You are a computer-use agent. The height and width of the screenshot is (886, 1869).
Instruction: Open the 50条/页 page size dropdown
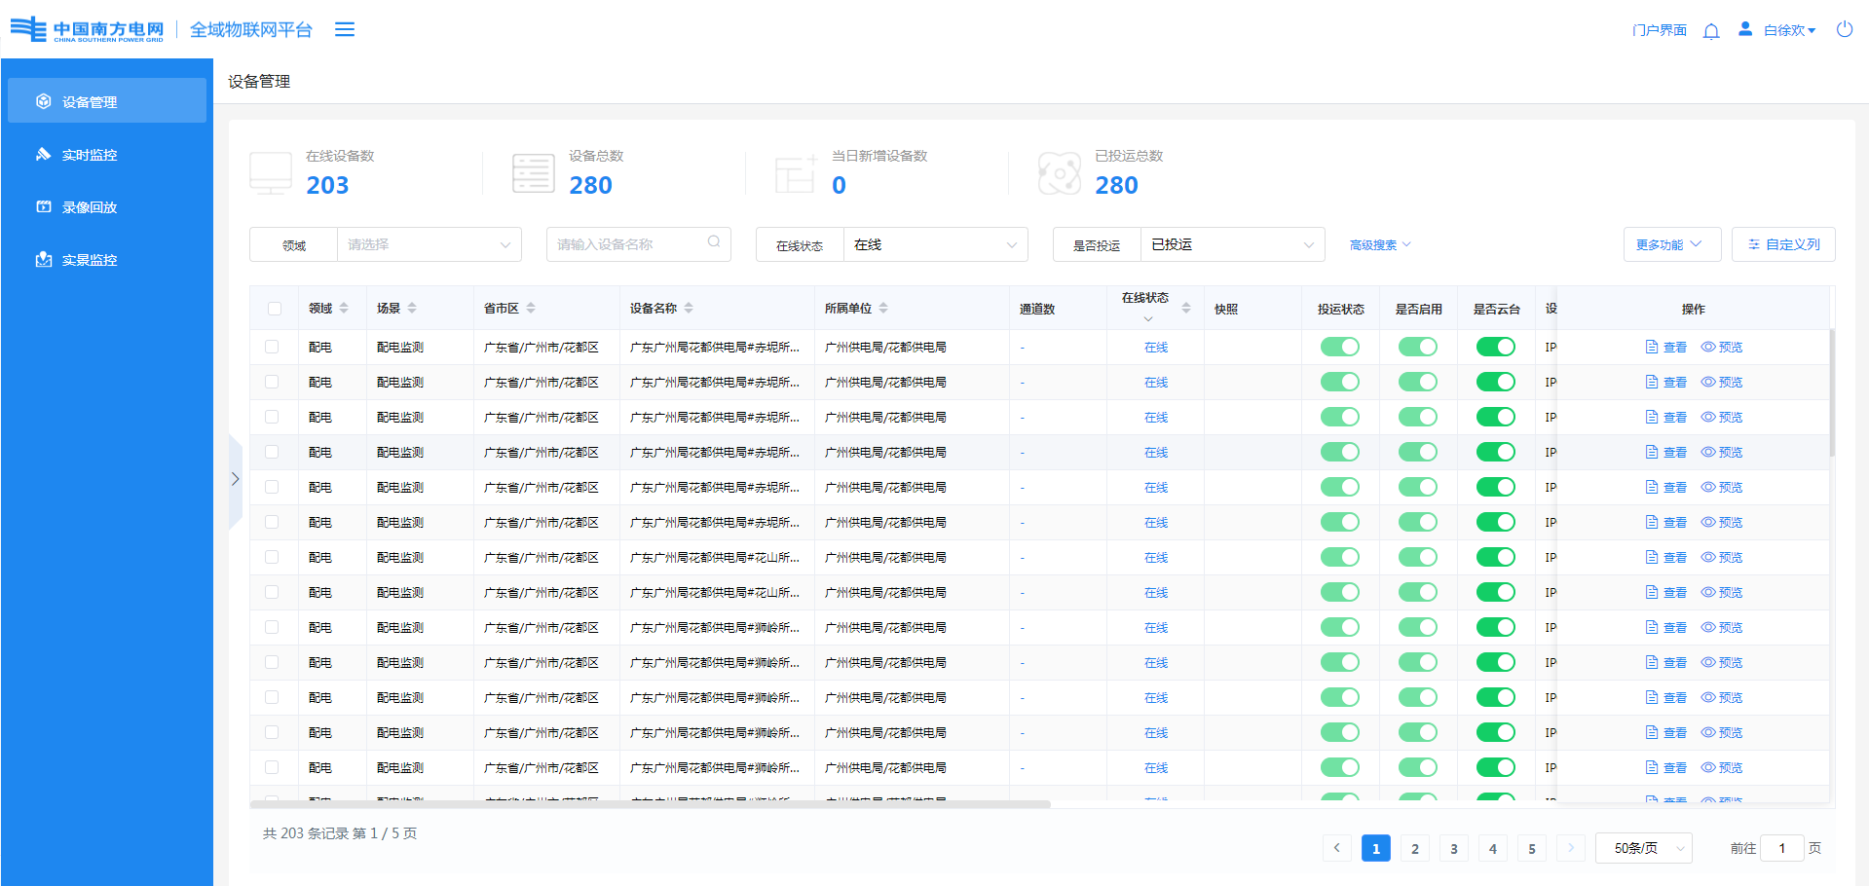tap(1644, 848)
